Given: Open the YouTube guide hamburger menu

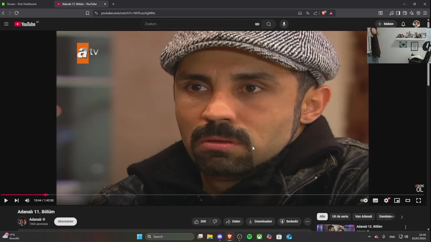Looking at the screenshot, I should [6, 24].
